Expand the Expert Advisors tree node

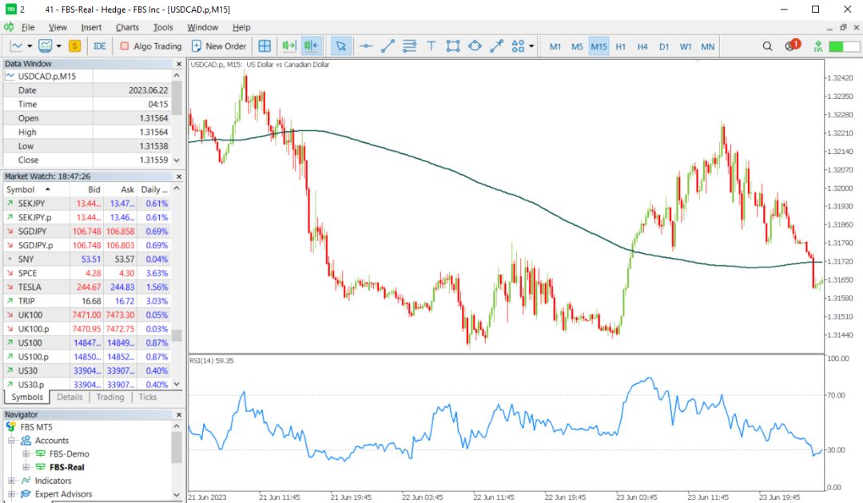11,493
